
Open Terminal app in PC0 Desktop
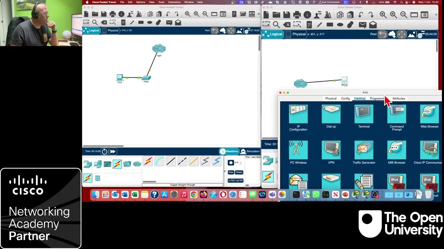click(x=364, y=117)
